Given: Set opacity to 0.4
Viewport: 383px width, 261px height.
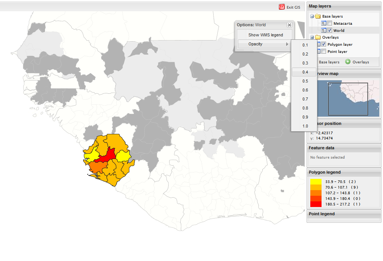Looking at the screenshot, I should (305, 72).
